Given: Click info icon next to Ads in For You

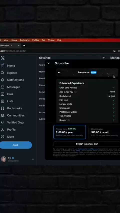Looking at the screenshot, I should point(75,92).
